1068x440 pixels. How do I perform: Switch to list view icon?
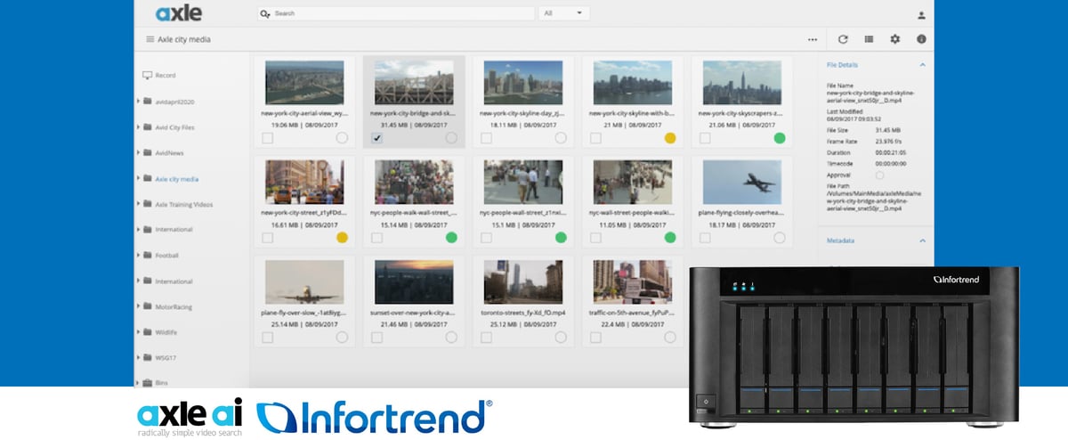pyautogui.click(x=869, y=39)
